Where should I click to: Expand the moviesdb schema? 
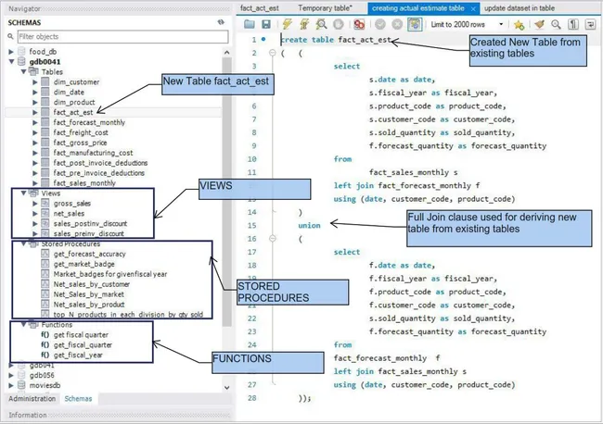[x=11, y=385]
